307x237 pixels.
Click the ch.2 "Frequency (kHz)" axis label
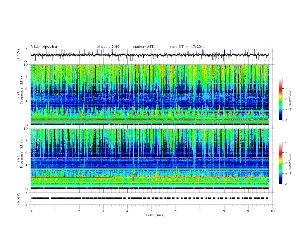click(x=22, y=154)
